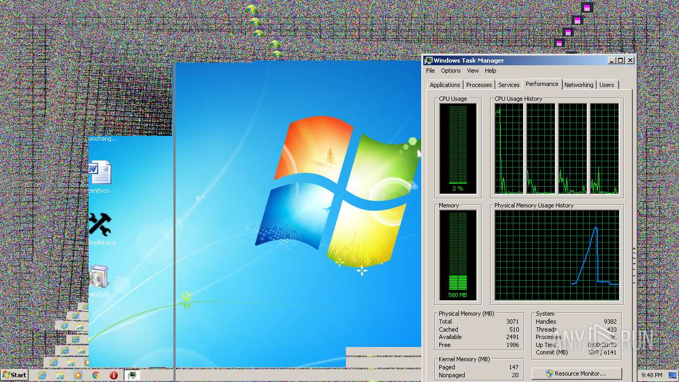Image resolution: width=679 pixels, height=382 pixels.
Task: Click the Task Manager title bar icon
Action: coord(429,60)
